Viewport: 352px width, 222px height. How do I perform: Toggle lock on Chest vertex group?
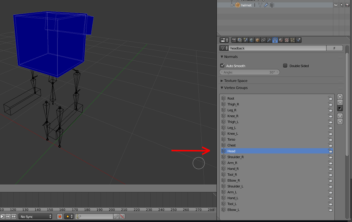[330, 145]
